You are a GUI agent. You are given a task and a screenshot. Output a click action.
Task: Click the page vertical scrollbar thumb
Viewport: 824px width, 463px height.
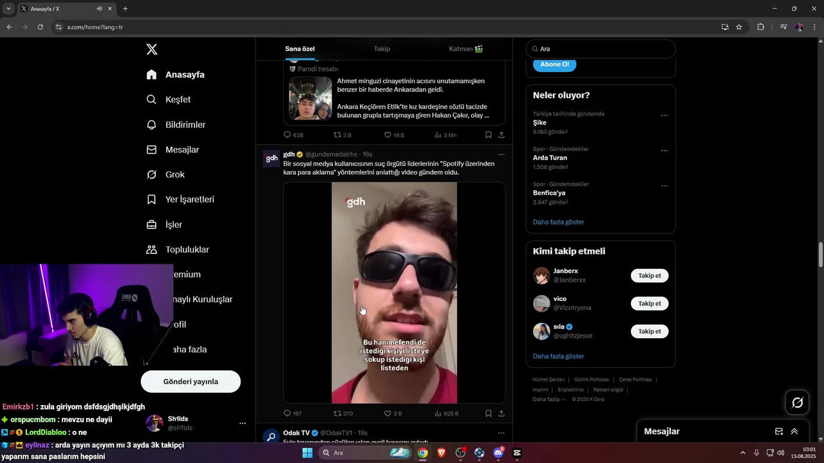[x=820, y=255]
